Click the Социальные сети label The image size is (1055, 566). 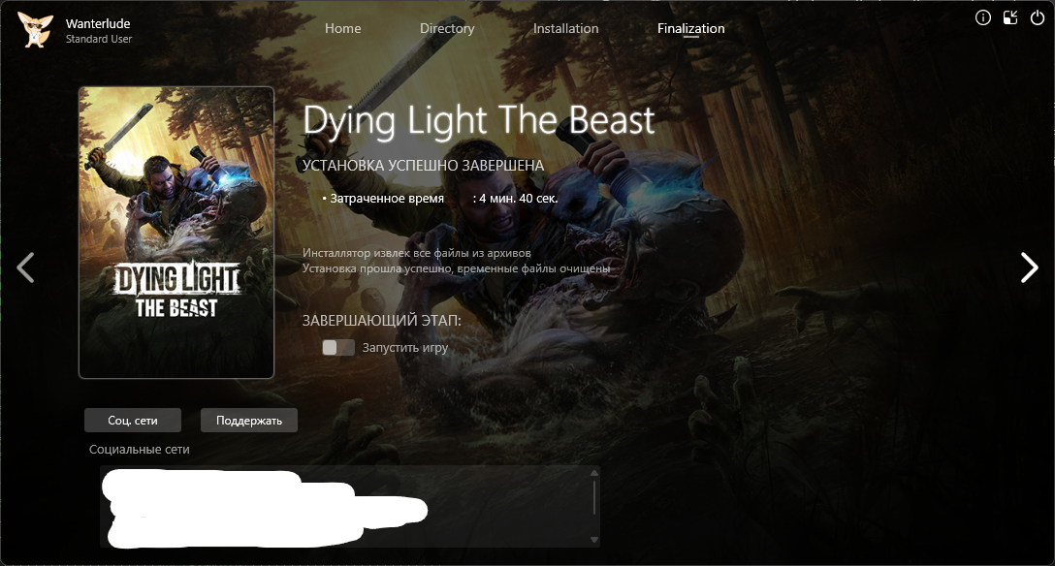coord(140,449)
